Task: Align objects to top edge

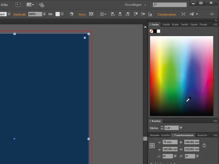Action: pos(136,14)
